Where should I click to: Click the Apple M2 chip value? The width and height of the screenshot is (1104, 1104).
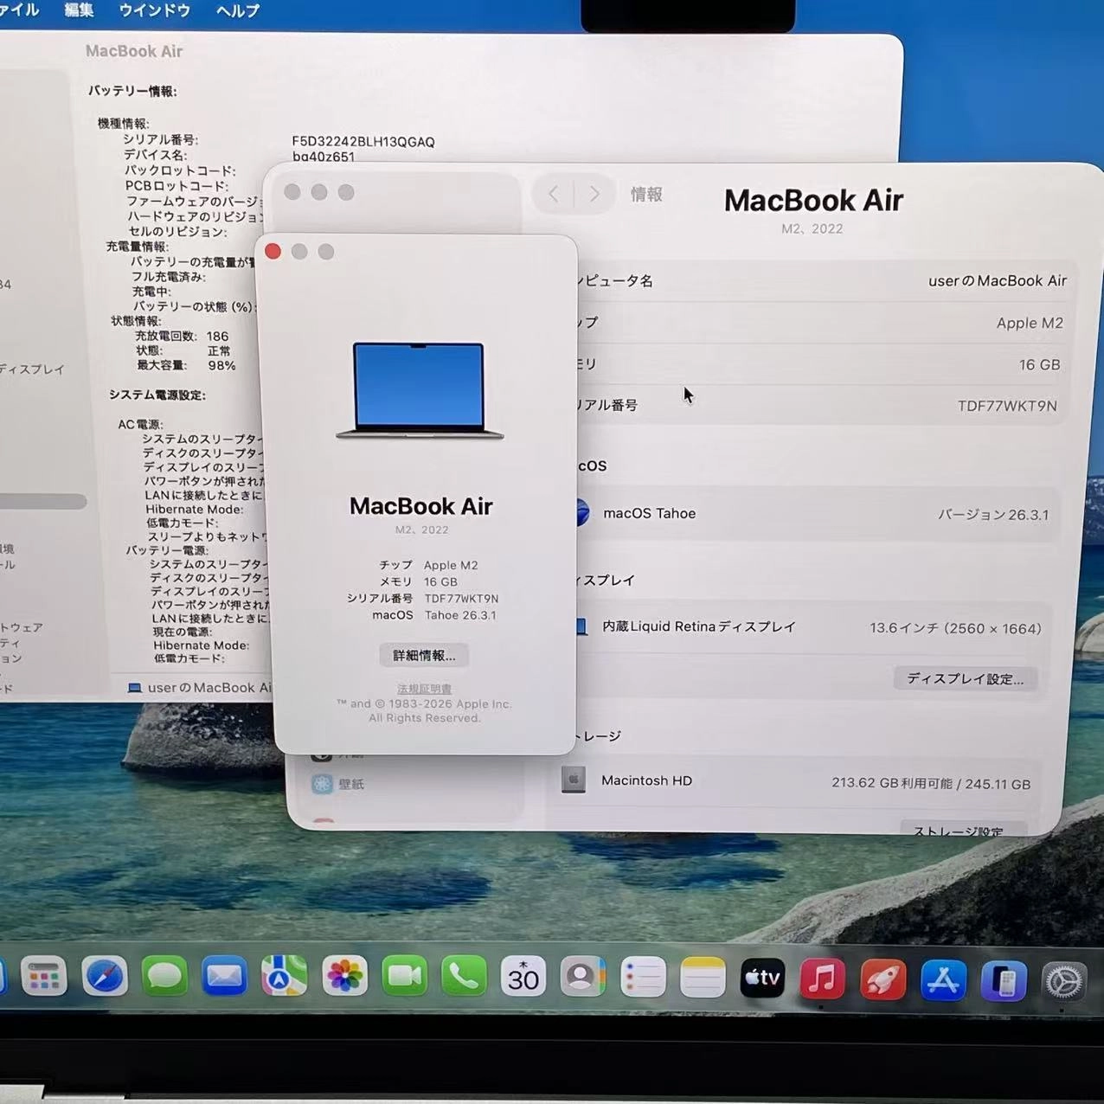(x=1030, y=323)
